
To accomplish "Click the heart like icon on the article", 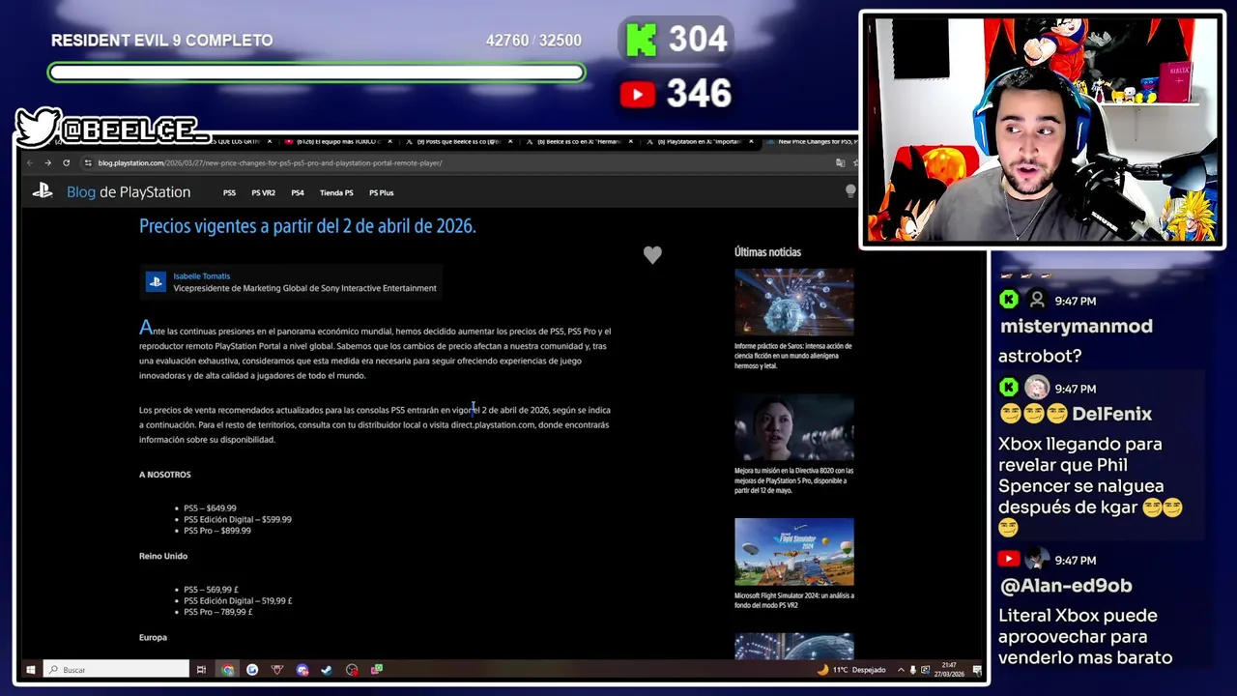I will coord(652,254).
